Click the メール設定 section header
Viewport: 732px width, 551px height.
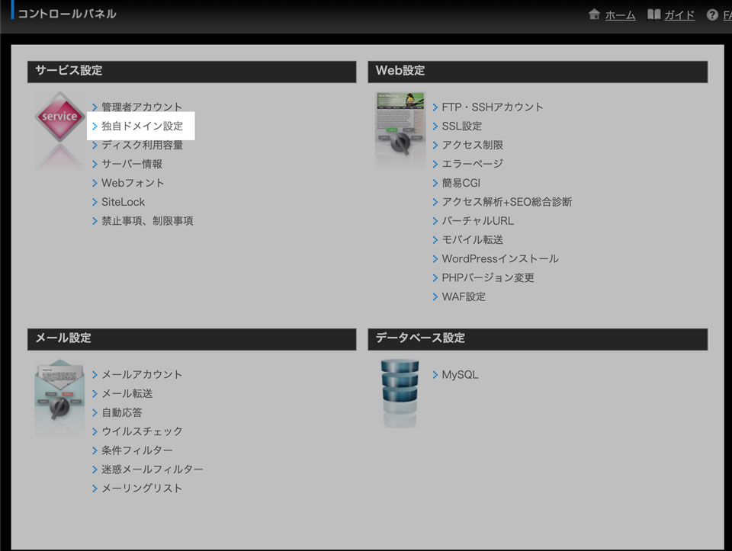192,338
